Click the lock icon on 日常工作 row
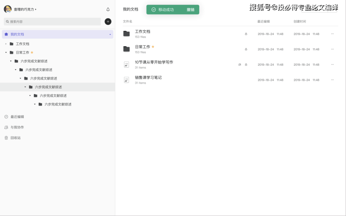The width and height of the screenshot is (346, 216). [x=246, y=49]
